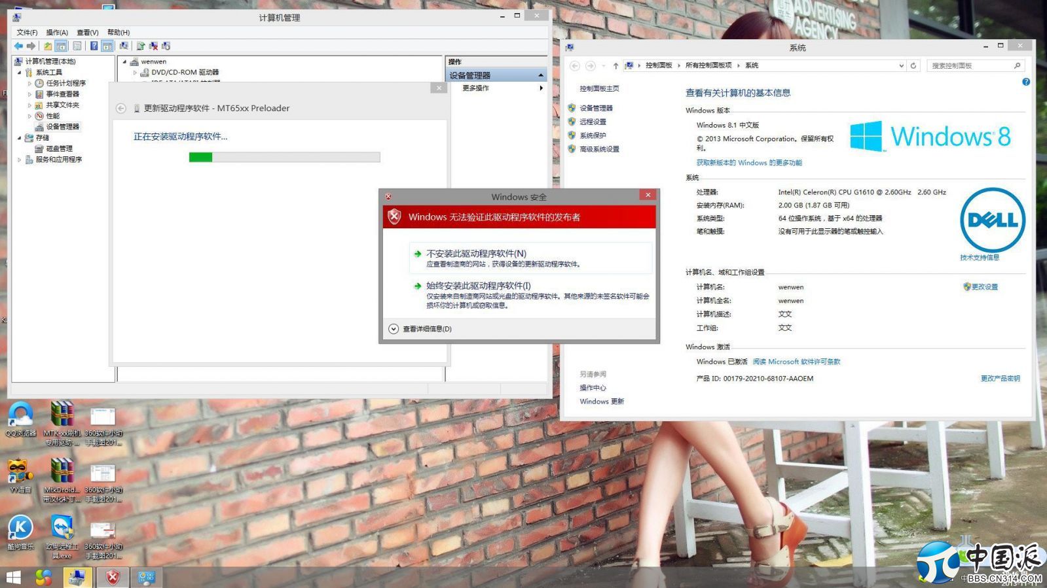The height and width of the screenshot is (588, 1047).
Task: Click the back arrow in Computer Management toolbar
Action: (18, 46)
